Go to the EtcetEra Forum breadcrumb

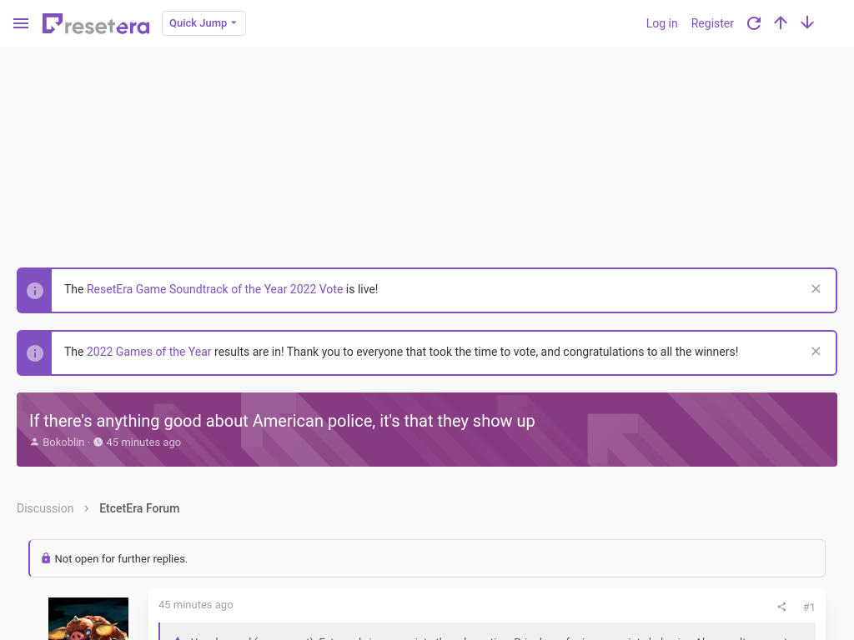point(139,508)
